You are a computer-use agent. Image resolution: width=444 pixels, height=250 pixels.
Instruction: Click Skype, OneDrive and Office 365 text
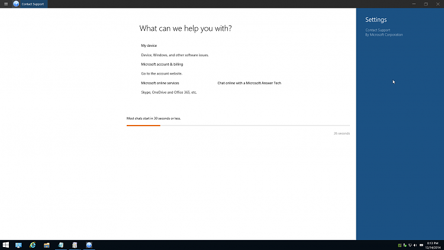(x=169, y=92)
